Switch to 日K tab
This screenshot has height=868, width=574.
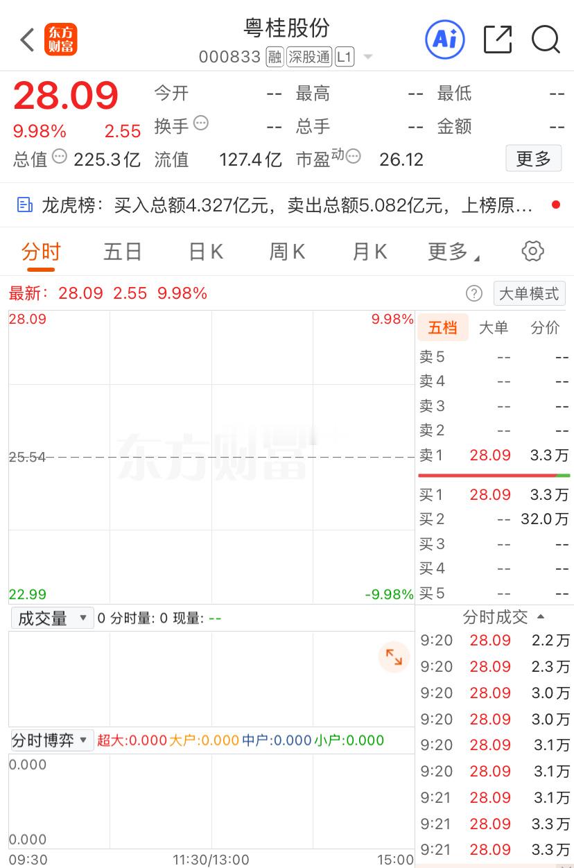(x=206, y=252)
